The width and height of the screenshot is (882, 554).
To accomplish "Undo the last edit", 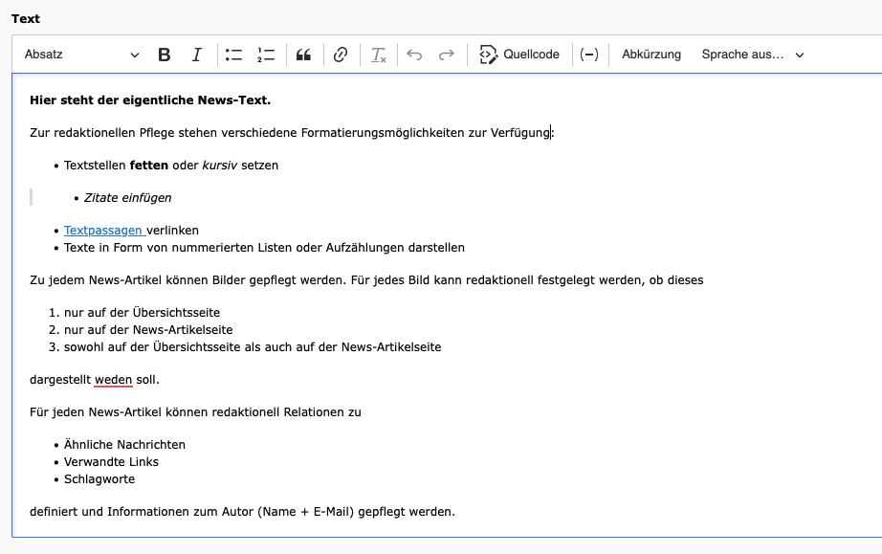I will 414,55.
